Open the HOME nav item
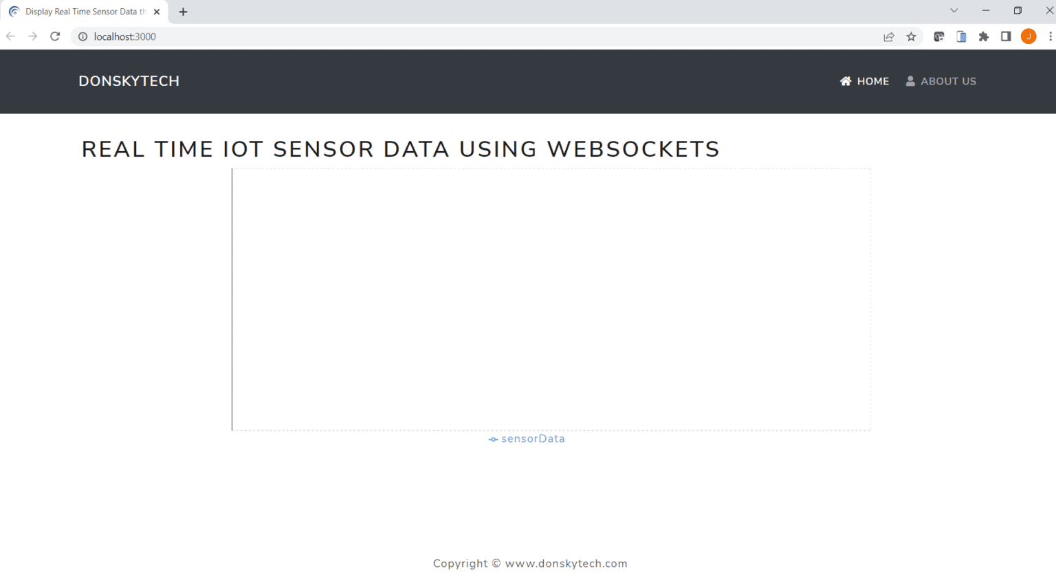 click(864, 81)
